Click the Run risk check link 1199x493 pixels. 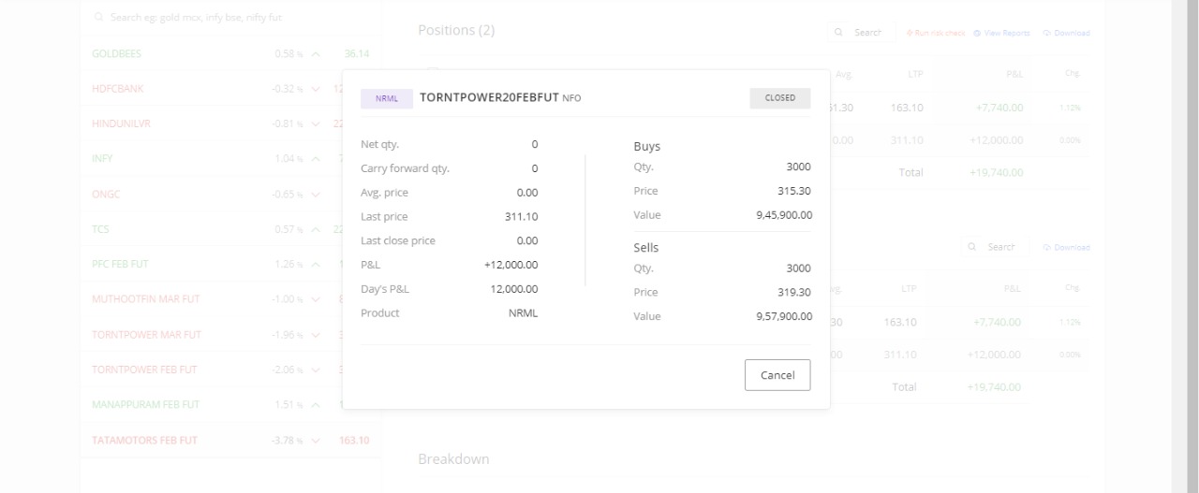coord(935,33)
